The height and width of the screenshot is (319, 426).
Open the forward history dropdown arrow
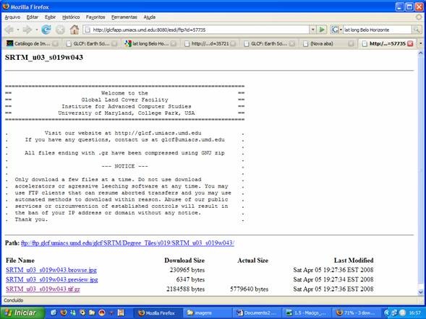[36, 30]
